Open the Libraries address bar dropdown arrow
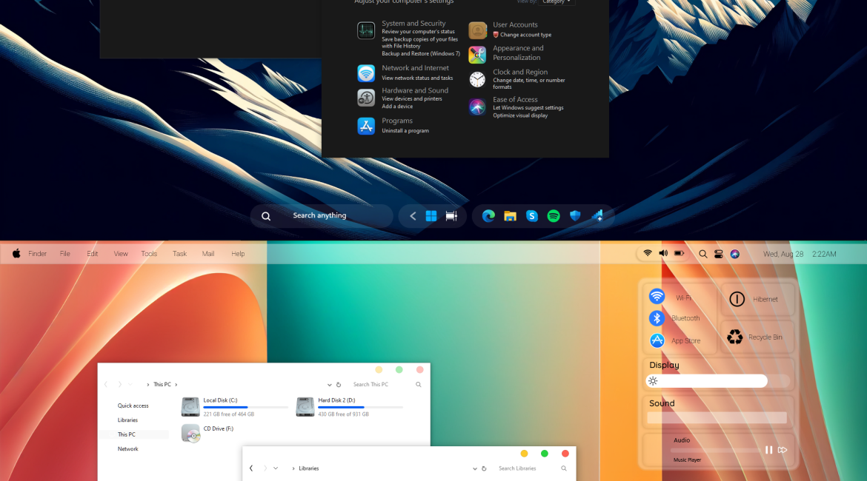Screen dimensions: 867x481 click(474, 468)
